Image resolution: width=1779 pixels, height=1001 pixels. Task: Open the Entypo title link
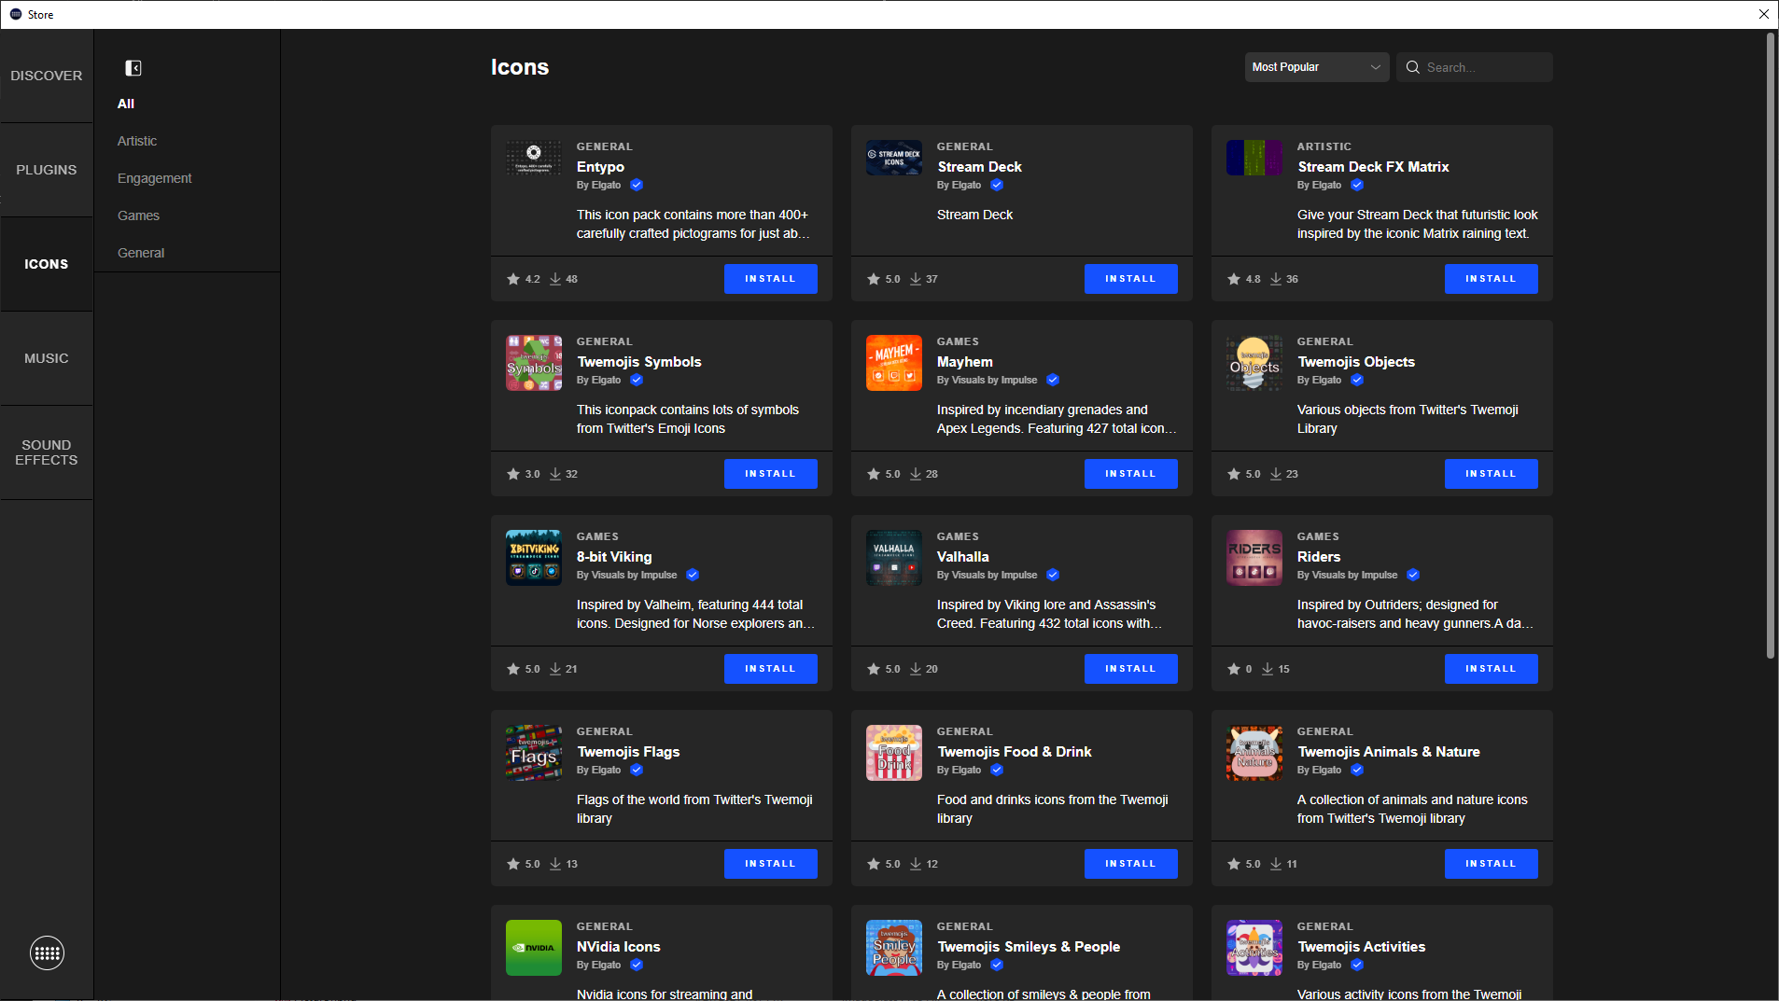point(600,167)
